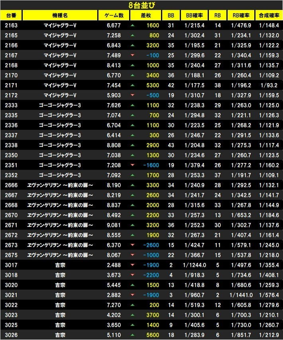Viewport: 283px width, 340px height.
Task: Click game count 8,808 in row 2338
Action: point(114,145)
